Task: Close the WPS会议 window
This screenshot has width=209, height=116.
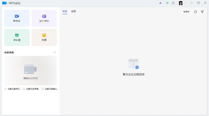Action: (205, 3)
